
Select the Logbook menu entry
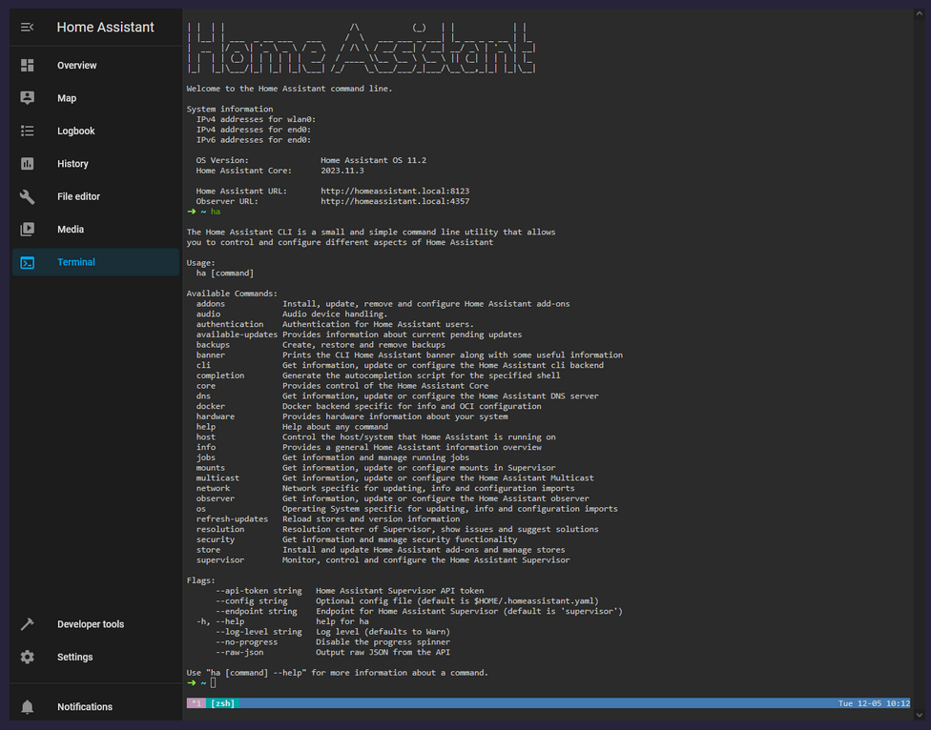pyautogui.click(x=76, y=131)
